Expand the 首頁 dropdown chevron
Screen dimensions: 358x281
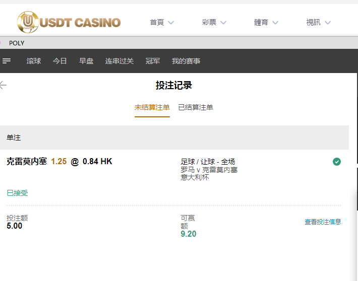(x=171, y=23)
